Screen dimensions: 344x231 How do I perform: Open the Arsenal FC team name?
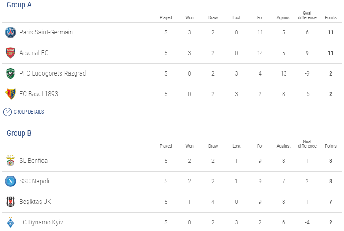click(x=34, y=53)
